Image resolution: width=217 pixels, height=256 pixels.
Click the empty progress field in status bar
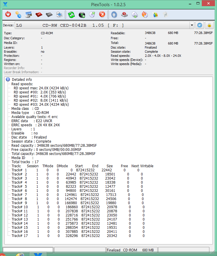(x=28, y=250)
